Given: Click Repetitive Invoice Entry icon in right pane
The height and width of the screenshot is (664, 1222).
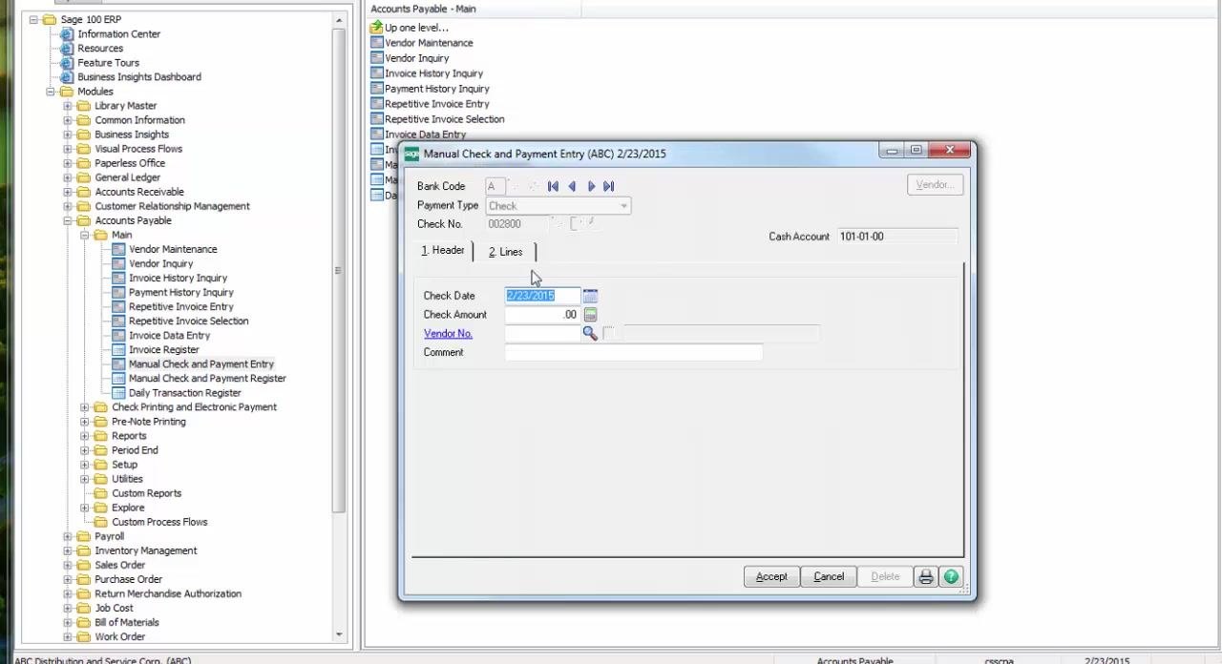Looking at the screenshot, I should (376, 104).
